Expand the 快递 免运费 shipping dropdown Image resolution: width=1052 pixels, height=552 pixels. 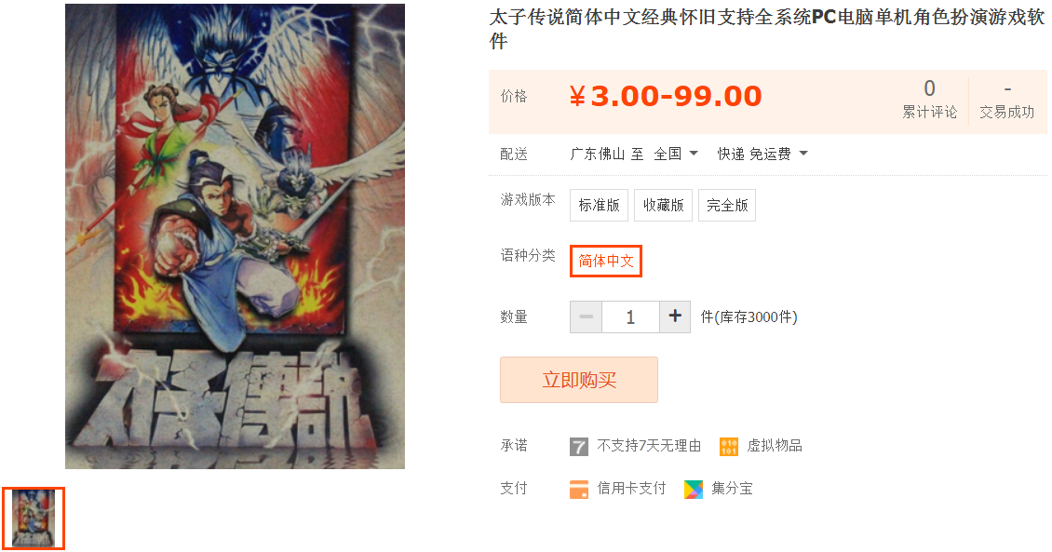point(762,155)
